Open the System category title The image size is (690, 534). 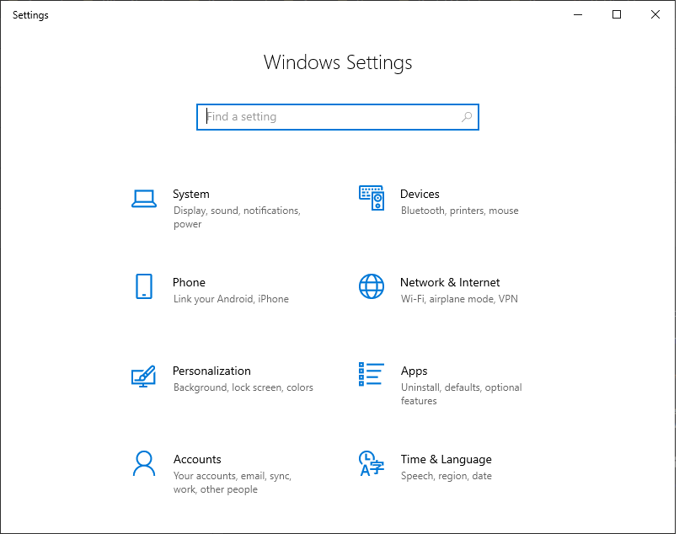click(191, 194)
